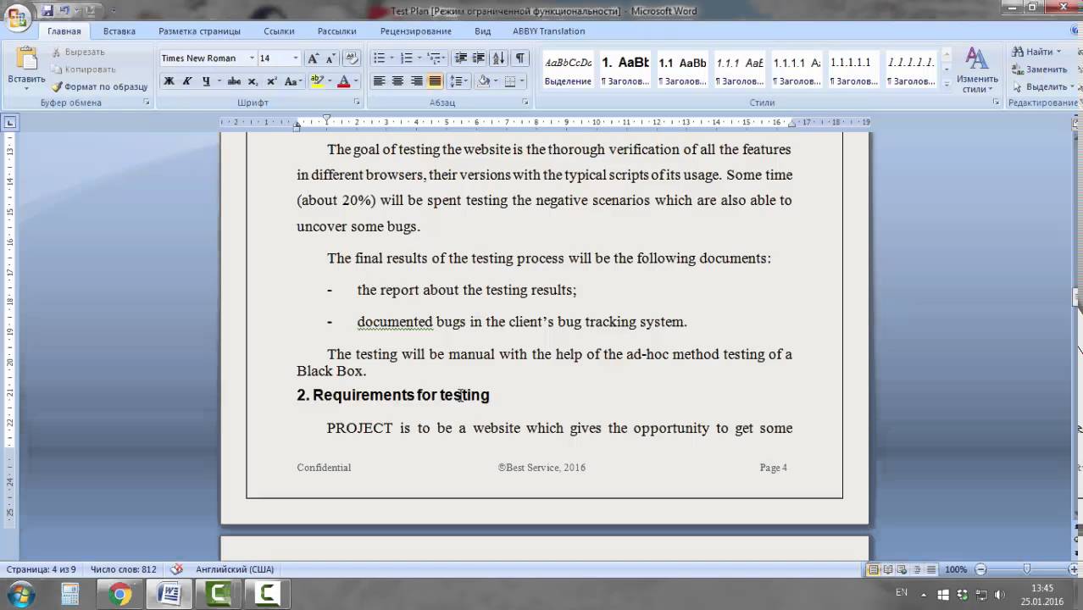
Task: Toggle strikethrough formatting
Action: coord(234,81)
